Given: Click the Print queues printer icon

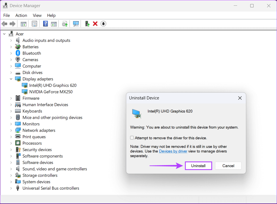Looking at the screenshot, I should pos(18,137).
